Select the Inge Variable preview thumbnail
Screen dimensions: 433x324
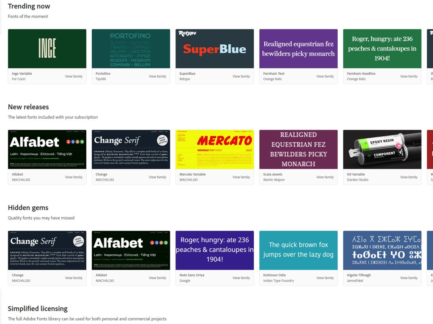pos(47,49)
